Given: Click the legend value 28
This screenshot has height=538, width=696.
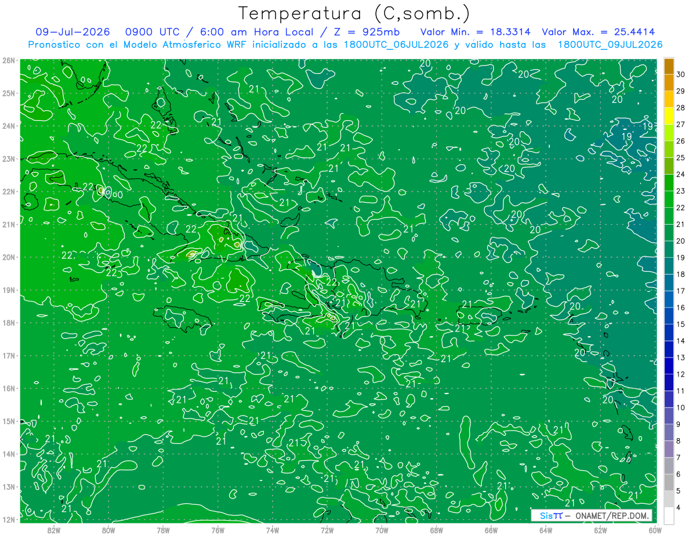Looking at the screenshot, I should (x=681, y=108).
